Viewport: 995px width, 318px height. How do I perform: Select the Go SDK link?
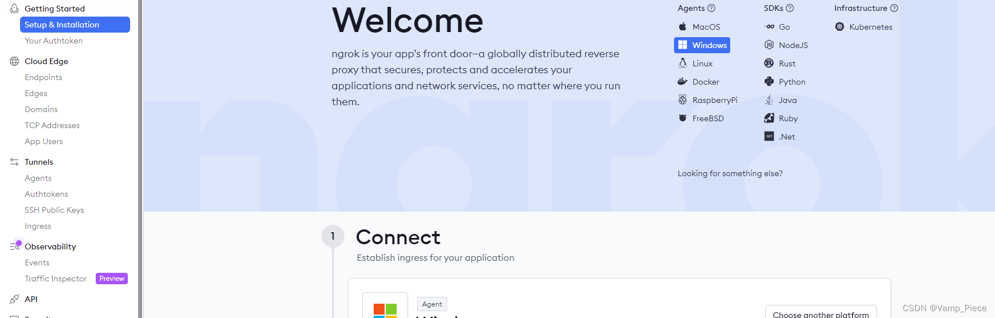click(784, 27)
